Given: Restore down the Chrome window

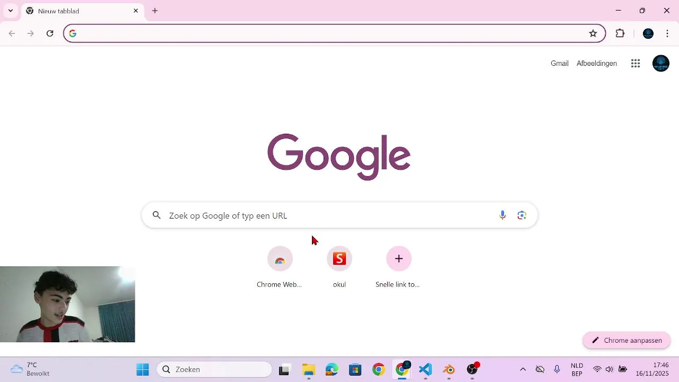Looking at the screenshot, I should [642, 11].
